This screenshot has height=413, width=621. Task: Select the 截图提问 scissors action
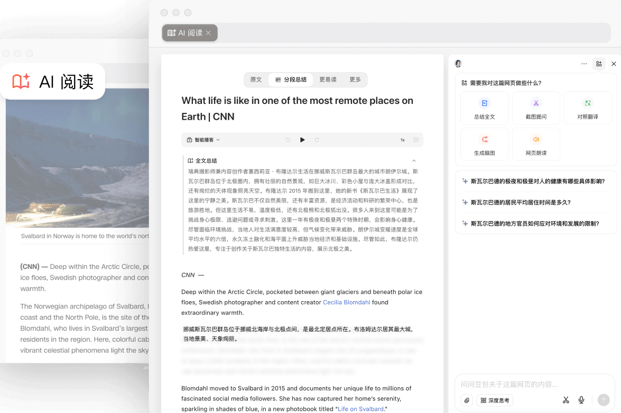[x=536, y=108]
